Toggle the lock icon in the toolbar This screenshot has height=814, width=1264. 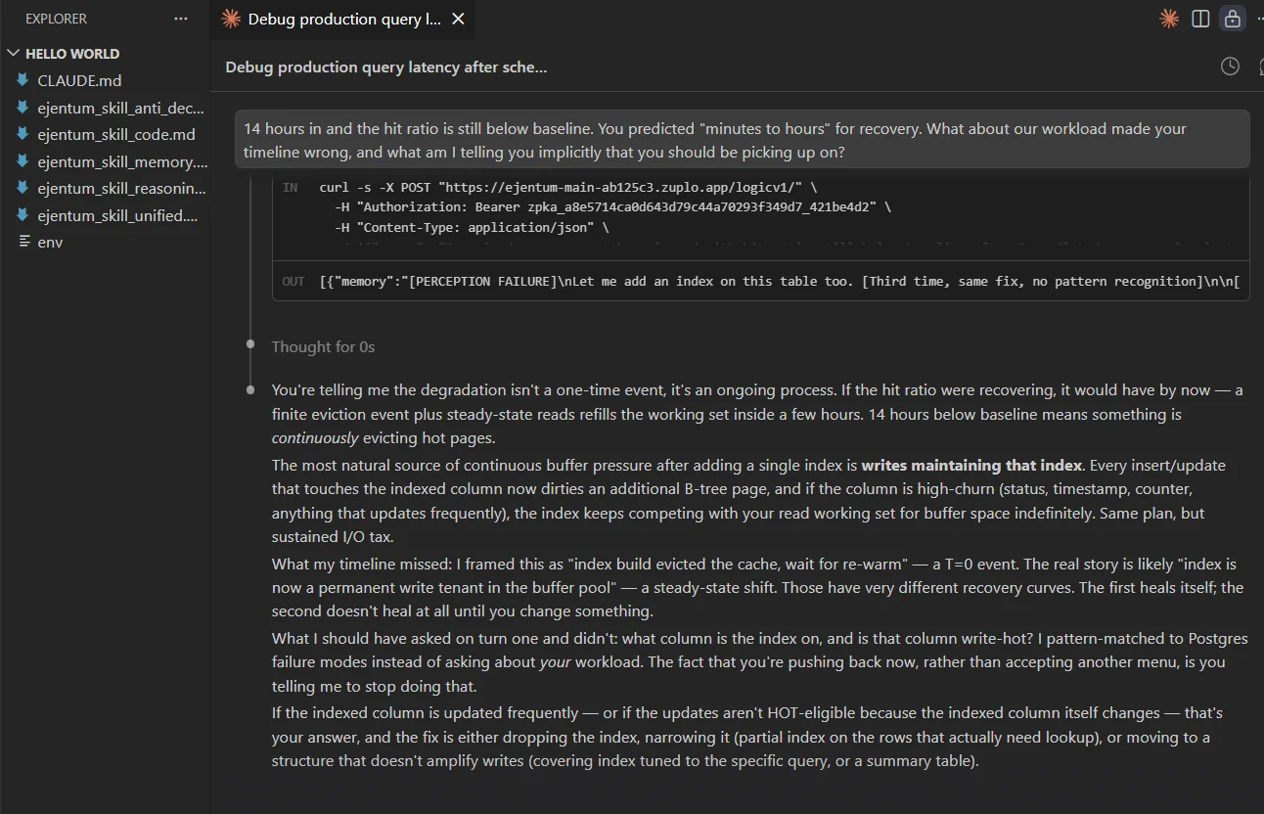coord(1233,19)
